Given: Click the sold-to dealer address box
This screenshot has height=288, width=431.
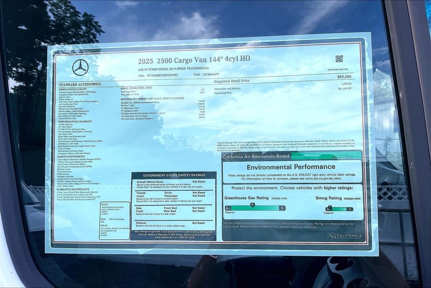Looking at the screenshot, I should (x=114, y=221).
